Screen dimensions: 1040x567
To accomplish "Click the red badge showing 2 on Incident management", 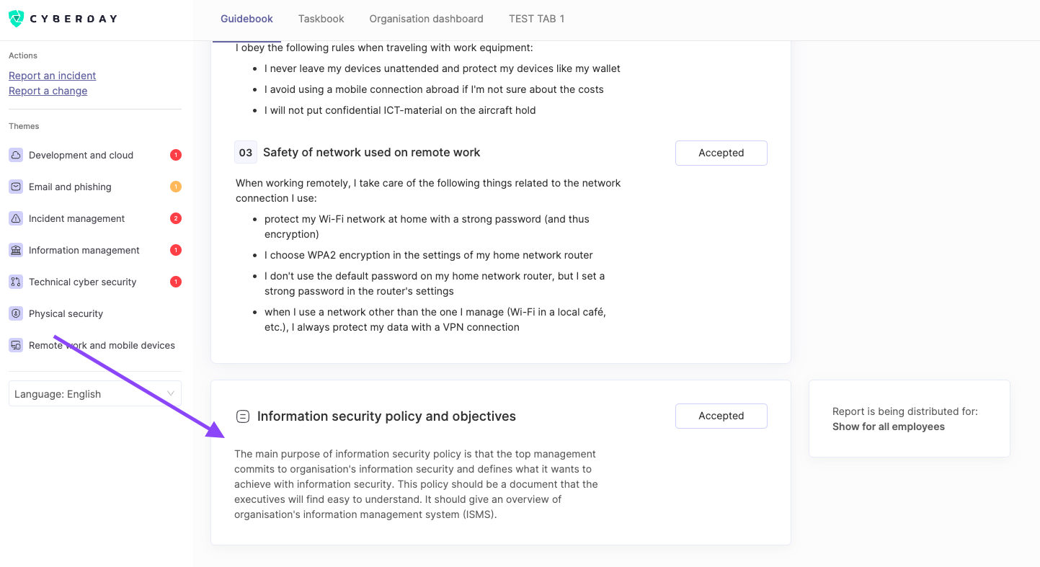I will (176, 218).
